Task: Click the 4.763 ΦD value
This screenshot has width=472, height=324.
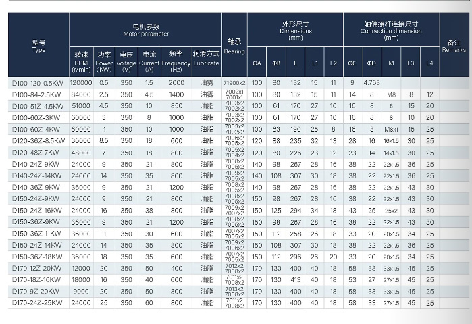Action: pyautogui.click(x=371, y=82)
